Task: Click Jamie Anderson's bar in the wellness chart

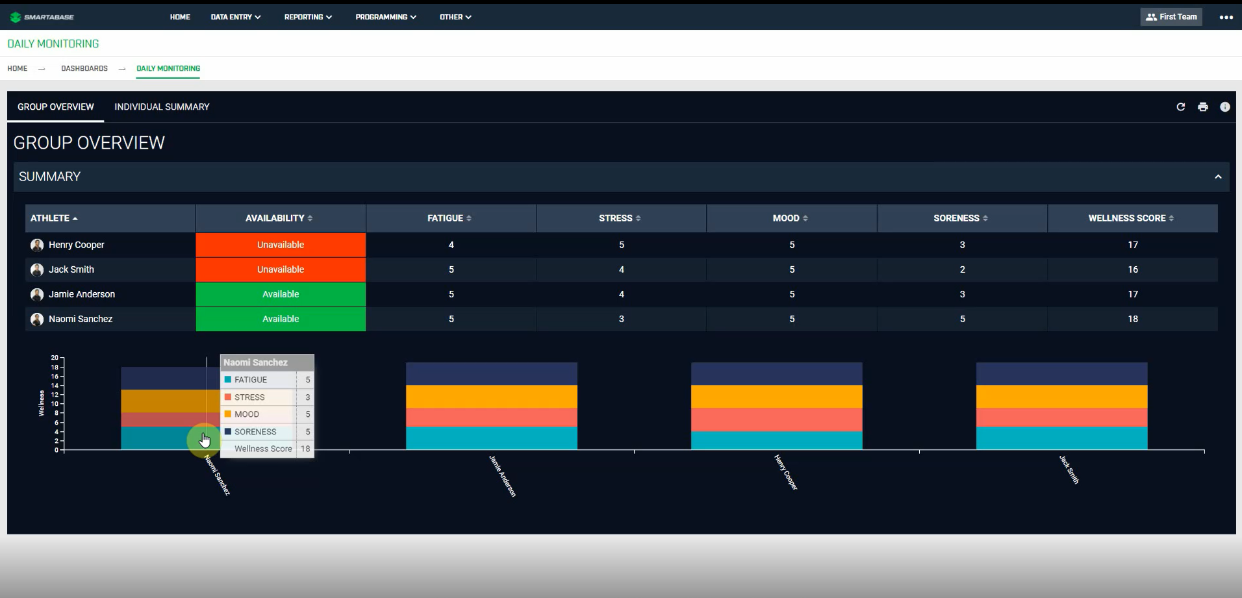Action: (491, 406)
